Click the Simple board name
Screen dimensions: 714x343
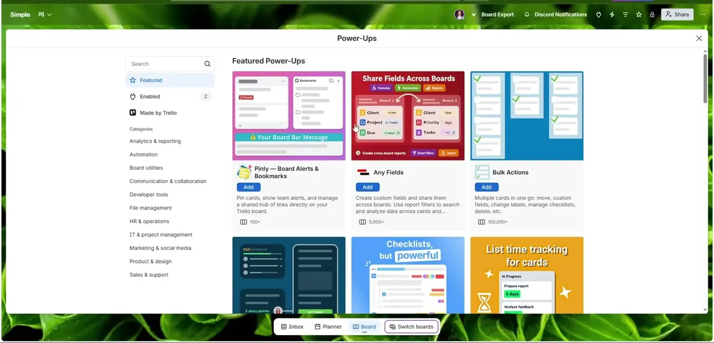tap(20, 14)
